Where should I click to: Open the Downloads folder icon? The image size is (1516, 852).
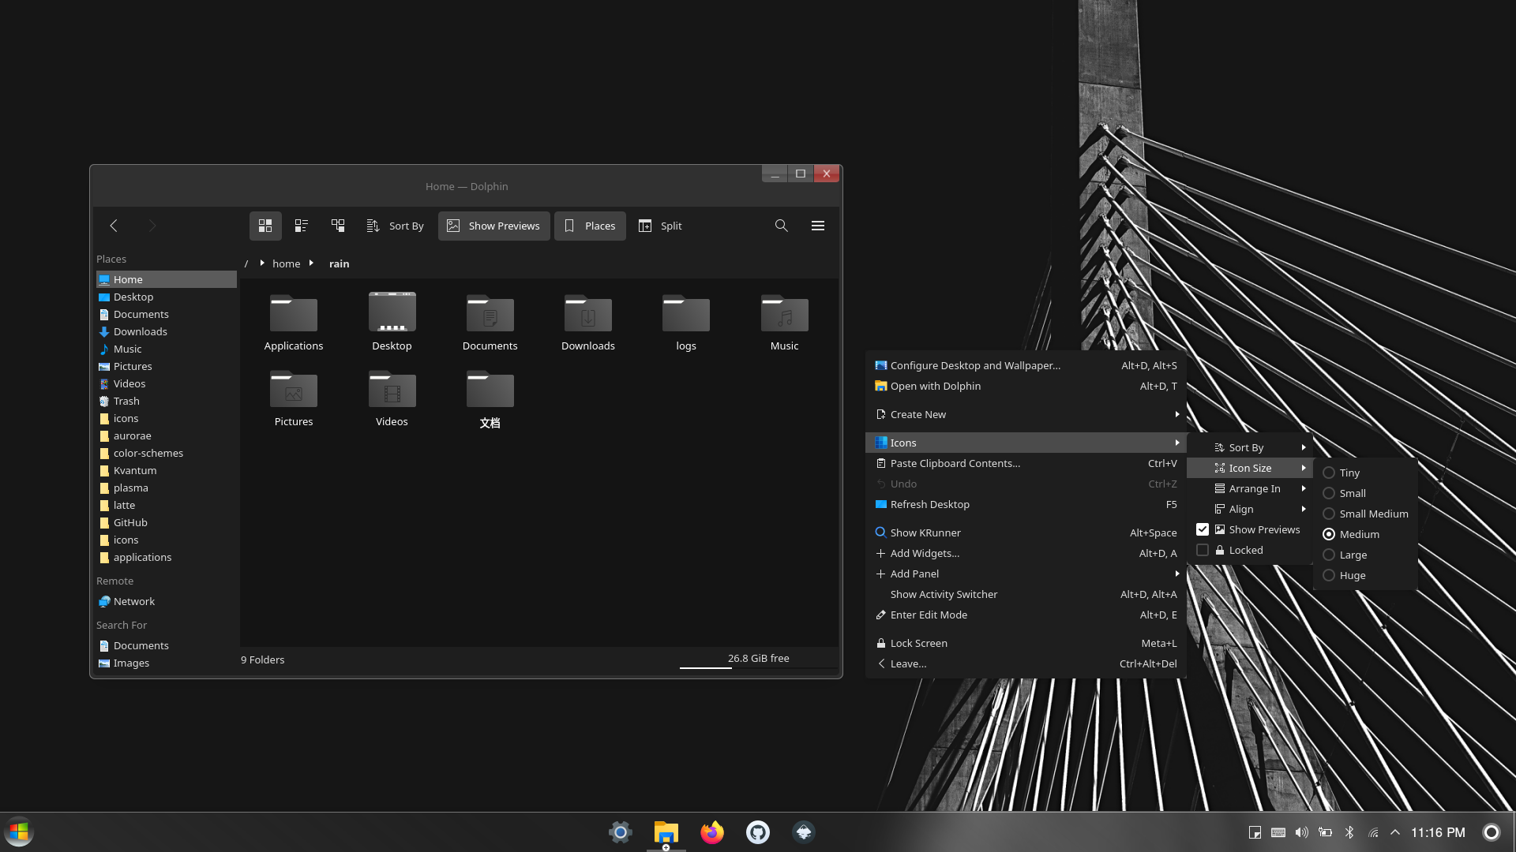pyautogui.click(x=588, y=323)
